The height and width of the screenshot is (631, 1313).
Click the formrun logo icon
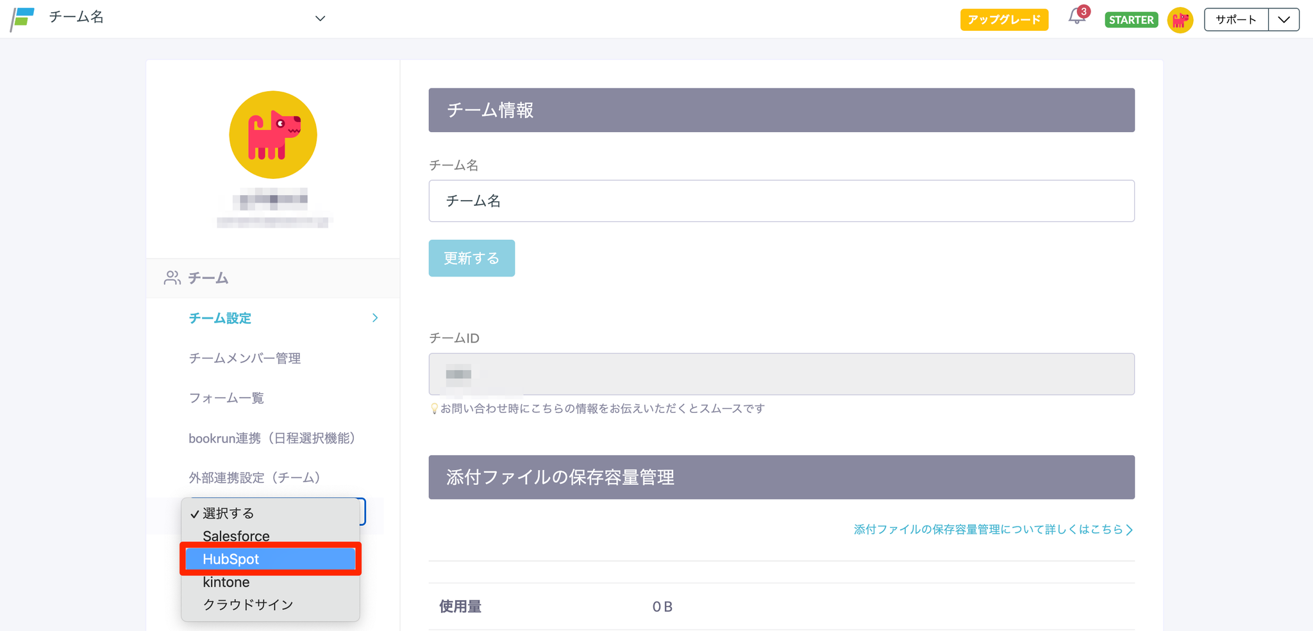[22, 19]
